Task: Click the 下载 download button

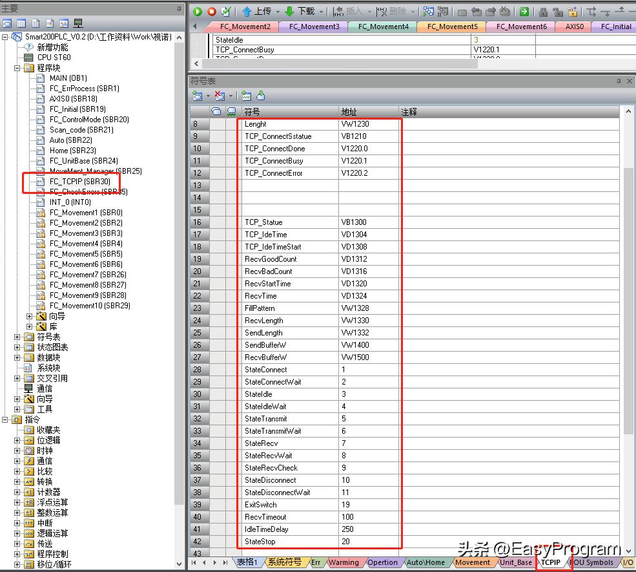Action: click(x=300, y=12)
